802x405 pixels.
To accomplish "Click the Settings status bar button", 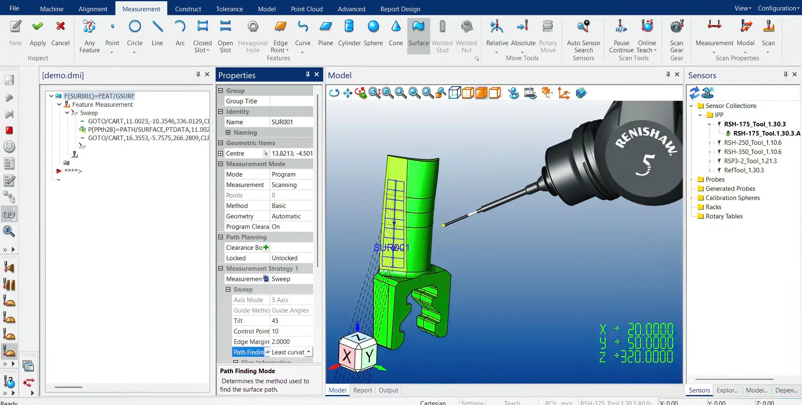I will pyautogui.click(x=472, y=402).
